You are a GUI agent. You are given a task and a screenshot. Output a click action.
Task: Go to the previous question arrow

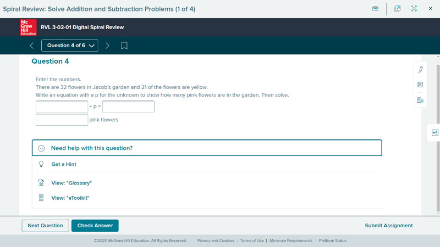click(x=32, y=46)
